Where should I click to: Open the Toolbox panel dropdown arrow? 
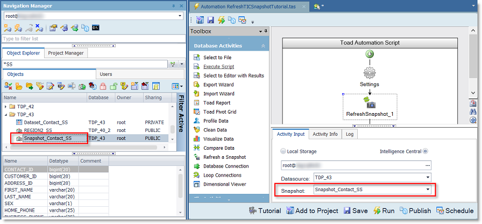tap(261, 31)
